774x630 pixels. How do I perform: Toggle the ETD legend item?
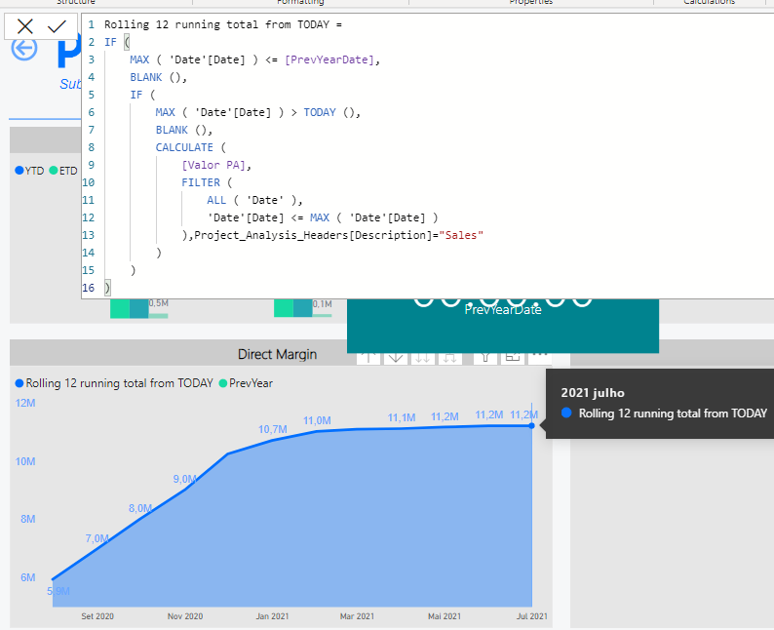point(63,171)
